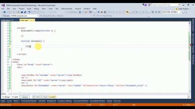Viewport: 195px width, 109px height.
Task: Click the new document icon near DOCTYPE
Action: pos(153,12)
